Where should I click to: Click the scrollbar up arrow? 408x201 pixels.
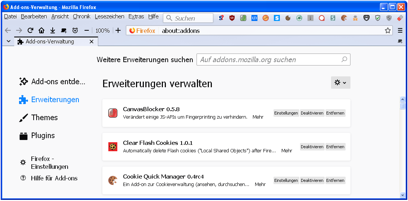[x=402, y=99]
